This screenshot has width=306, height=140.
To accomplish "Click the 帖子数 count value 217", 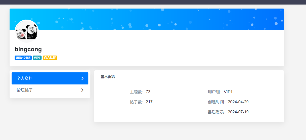I will (x=149, y=102).
